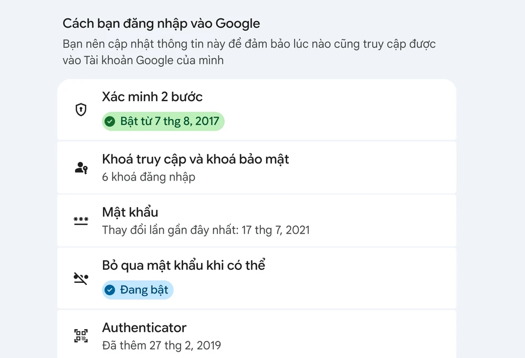Click password last changed date text
The image size is (525, 358).
tap(206, 230)
